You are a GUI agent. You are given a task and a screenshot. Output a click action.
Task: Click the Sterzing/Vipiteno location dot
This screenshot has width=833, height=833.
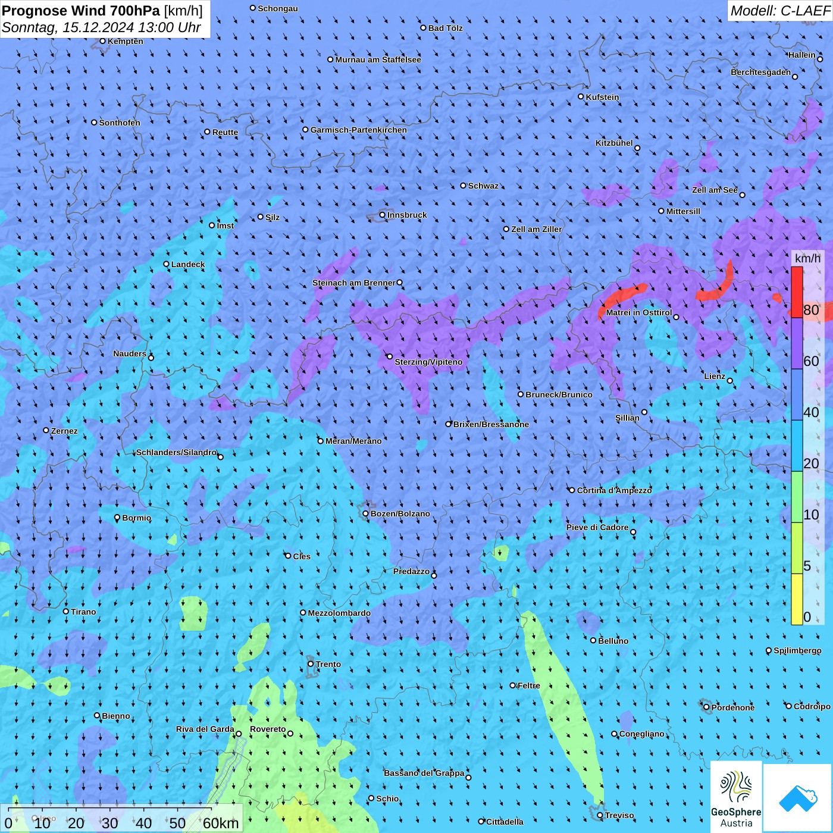point(390,356)
